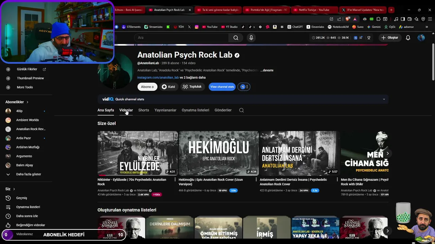Open the Instagram bookmark icon
The height and width of the screenshot is (244, 435).
coord(196,27)
